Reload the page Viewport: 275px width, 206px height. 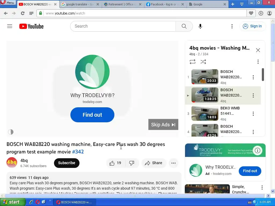tap(23, 13)
